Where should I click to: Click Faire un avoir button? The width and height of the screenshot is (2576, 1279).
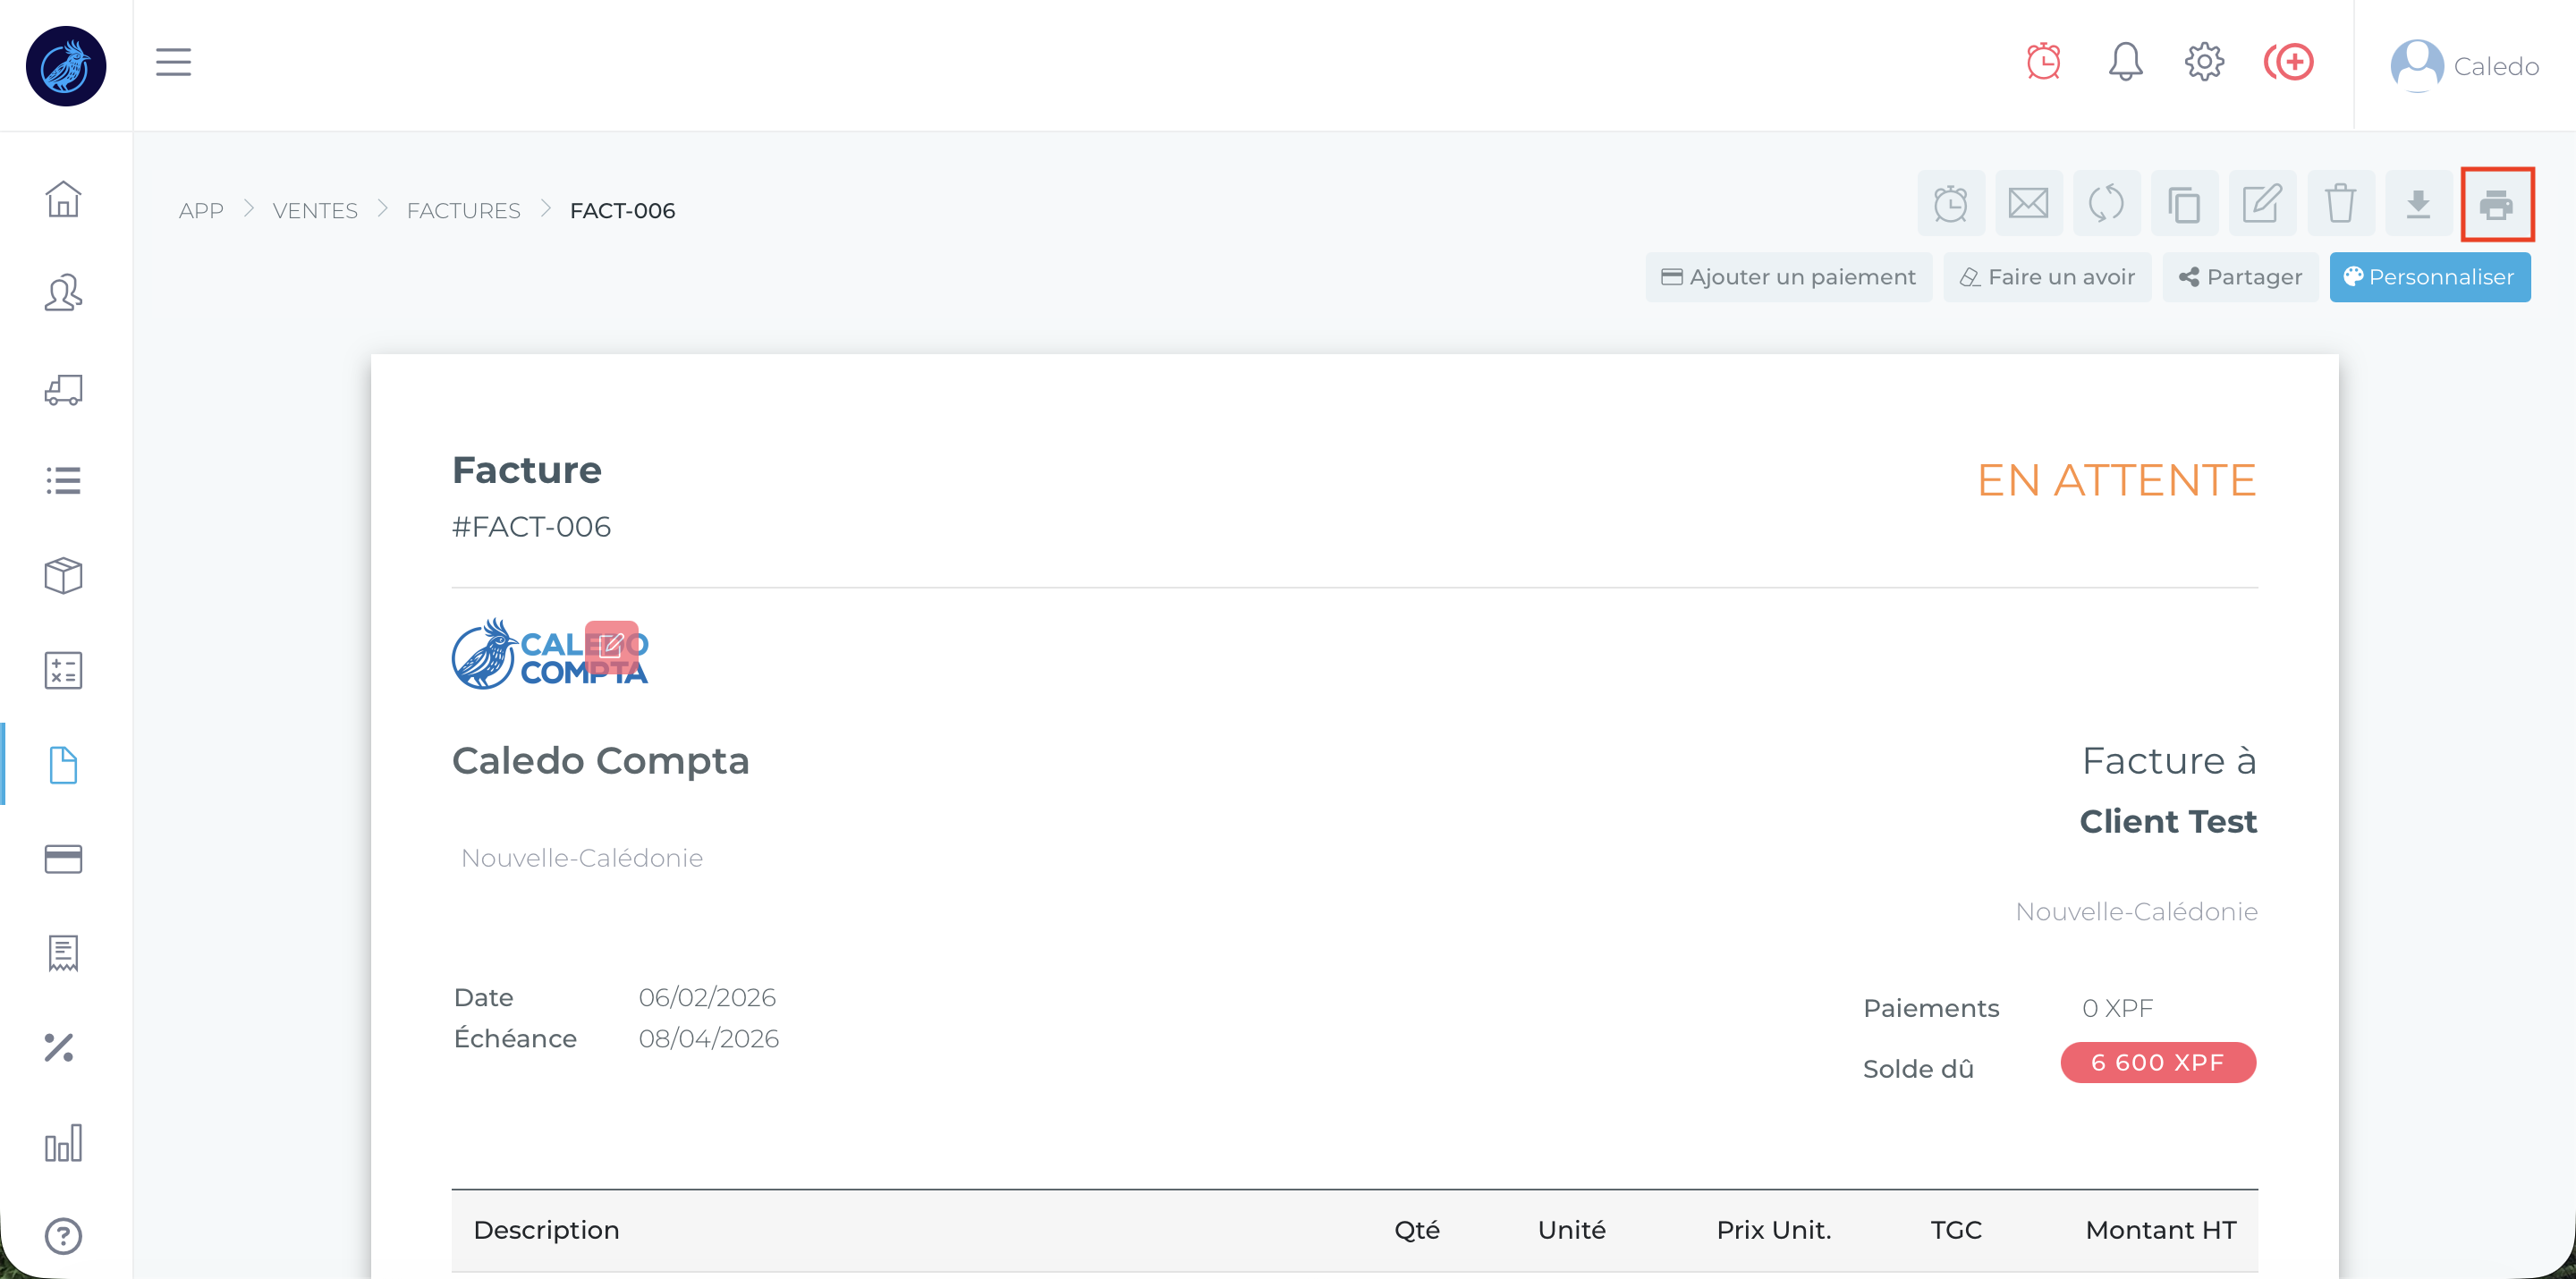[x=2047, y=277]
